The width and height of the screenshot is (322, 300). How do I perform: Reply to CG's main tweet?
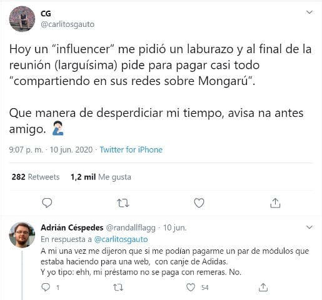(x=47, y=203)
